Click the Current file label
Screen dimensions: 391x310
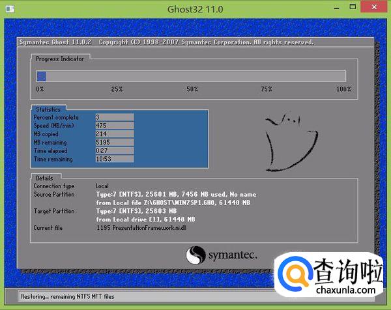point(48,228)
